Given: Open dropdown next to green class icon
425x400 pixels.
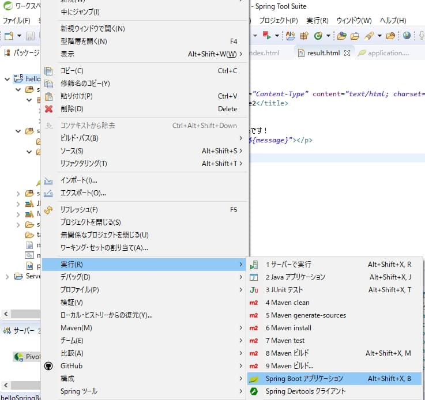Looking at the screenshot, I should 328,36.
